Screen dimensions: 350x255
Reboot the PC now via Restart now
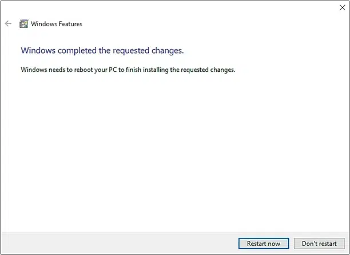[x=264, y=244]
